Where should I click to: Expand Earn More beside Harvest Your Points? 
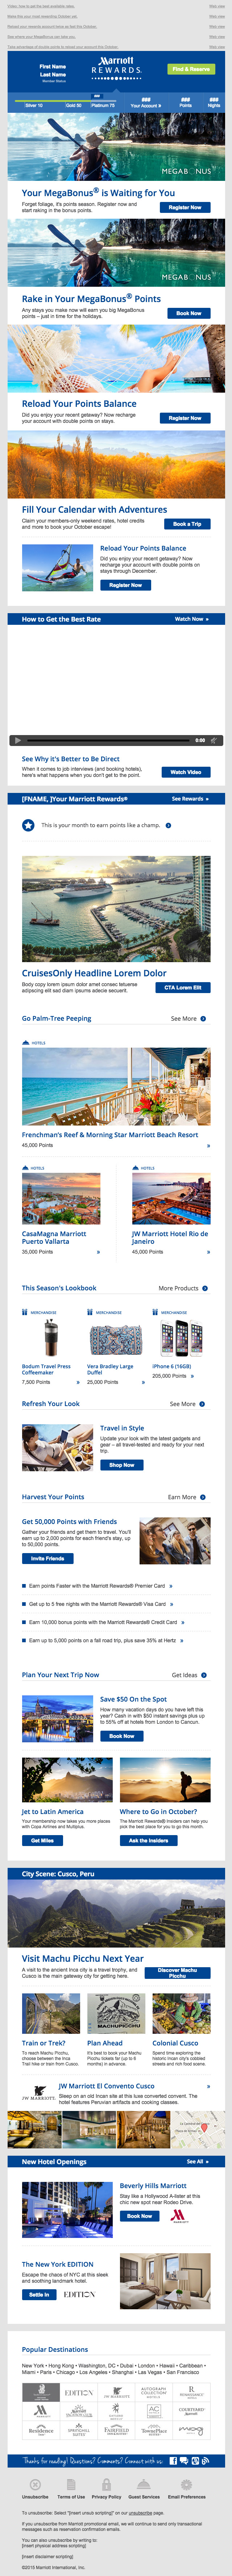187,1497
